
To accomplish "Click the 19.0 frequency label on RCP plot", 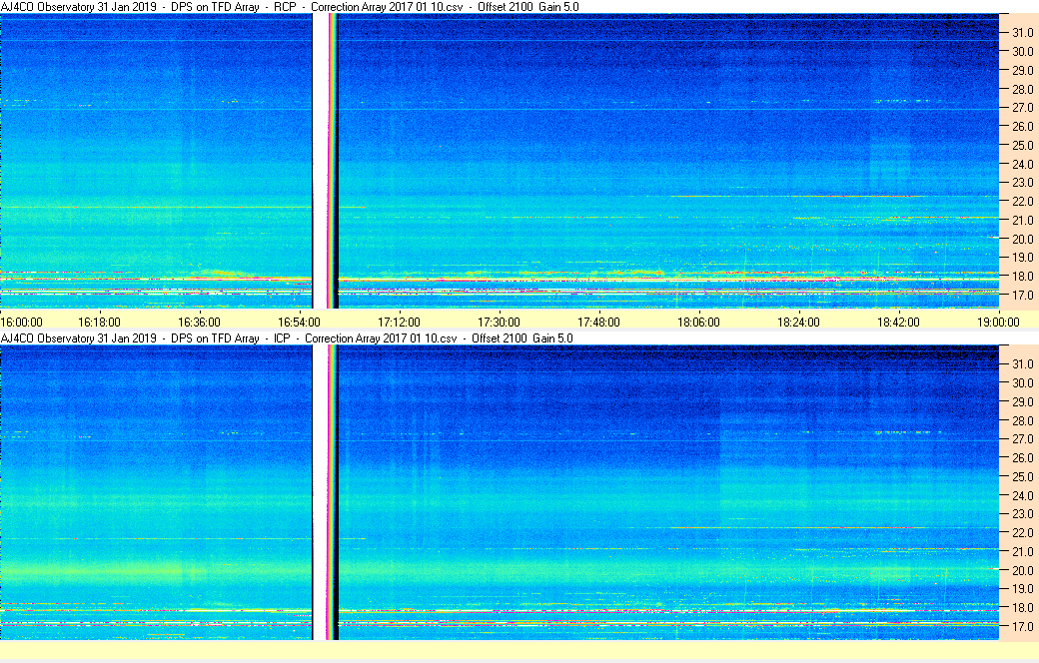I will 1022,257.
